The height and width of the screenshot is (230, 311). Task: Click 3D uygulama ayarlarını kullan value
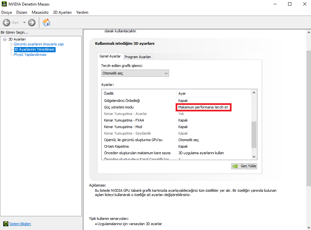coord(201,153)
